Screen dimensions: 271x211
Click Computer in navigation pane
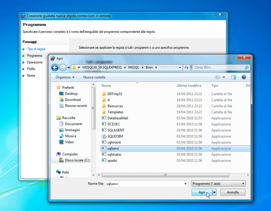tap(70, 154)
